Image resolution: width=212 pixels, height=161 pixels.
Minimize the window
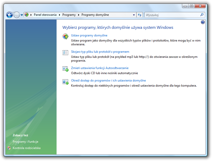click(185, 6)
